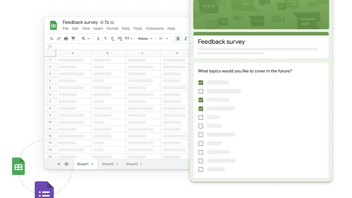Toggle bold text formatting
The height and width of the screenshot is (198, 352).
pos(178,38)
